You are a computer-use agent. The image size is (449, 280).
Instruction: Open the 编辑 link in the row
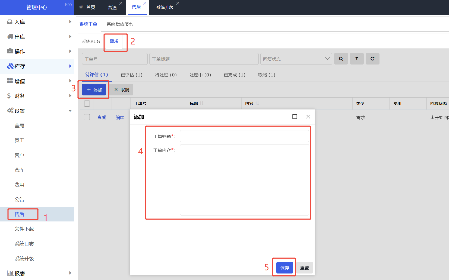pyautogui.click(x=120, y=117)
